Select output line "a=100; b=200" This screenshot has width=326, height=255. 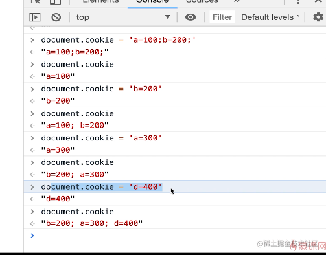click(x=75, y=125)
